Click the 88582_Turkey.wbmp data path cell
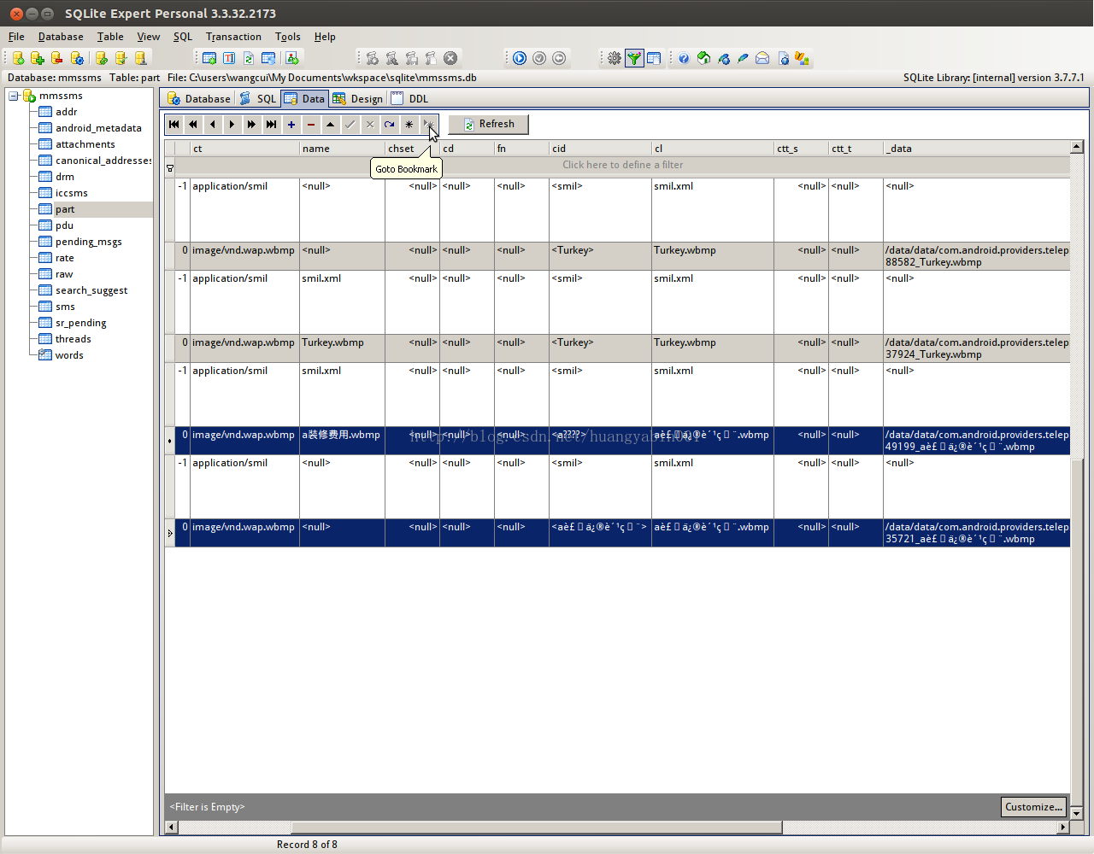Screen dimensions: 1094x854 (976, 256)
